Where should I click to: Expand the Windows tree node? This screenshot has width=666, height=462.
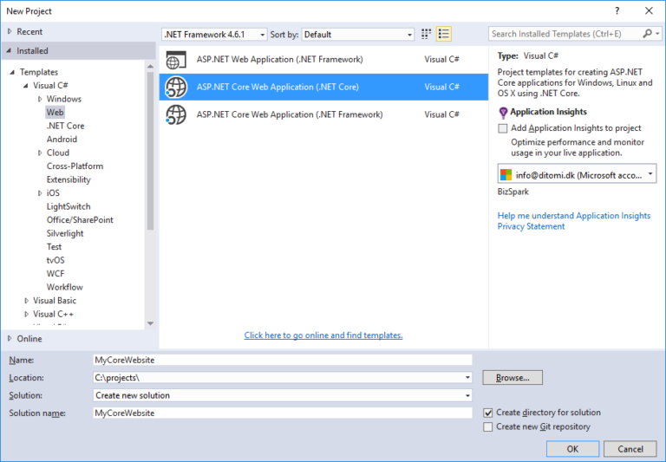[x=40, y=99]
